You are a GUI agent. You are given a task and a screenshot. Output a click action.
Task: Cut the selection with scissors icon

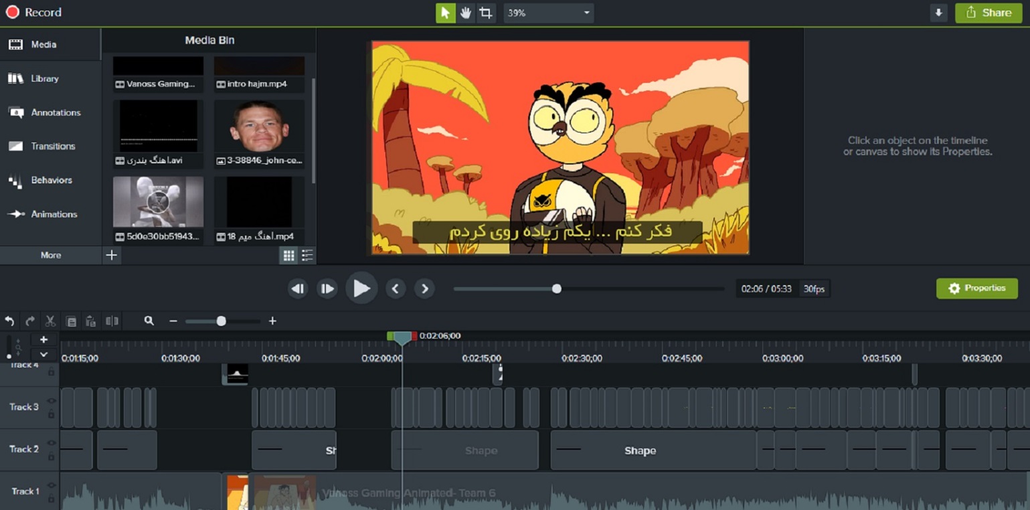[50, 321]
